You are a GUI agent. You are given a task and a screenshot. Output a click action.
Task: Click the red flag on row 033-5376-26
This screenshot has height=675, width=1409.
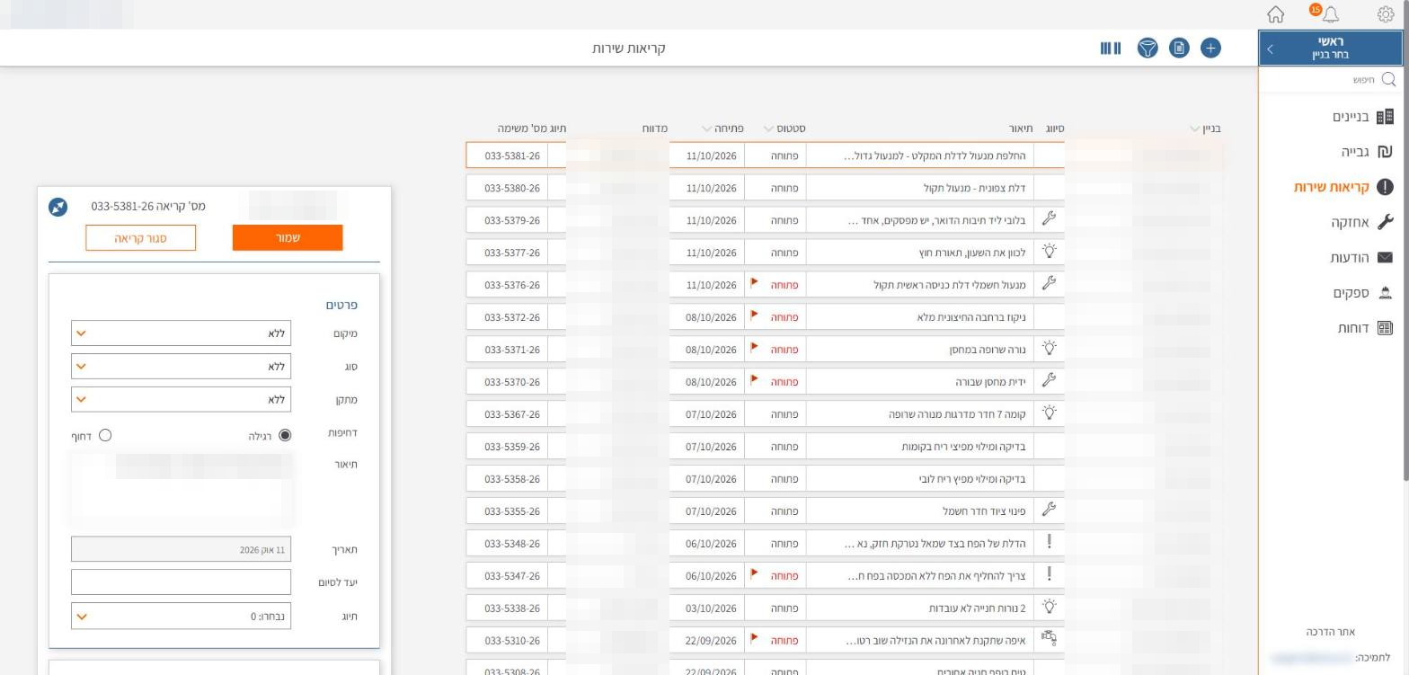tap(754, 283)
